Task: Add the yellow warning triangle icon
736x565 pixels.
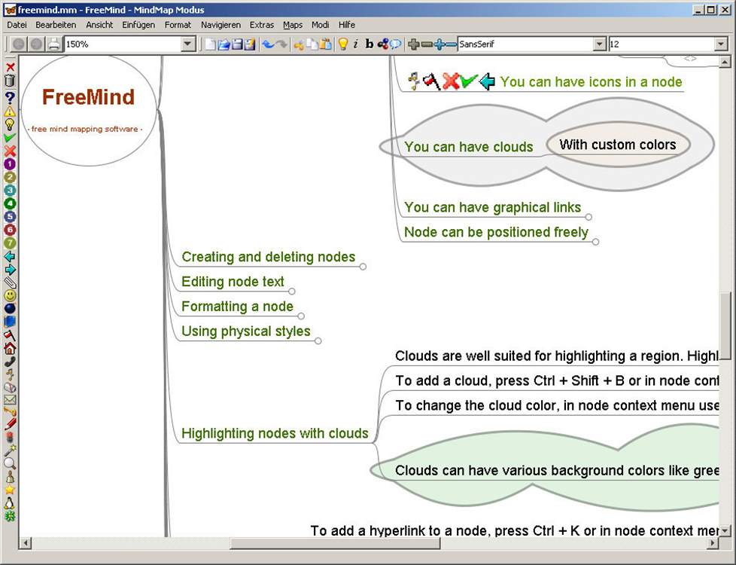Action: point(10,111)
